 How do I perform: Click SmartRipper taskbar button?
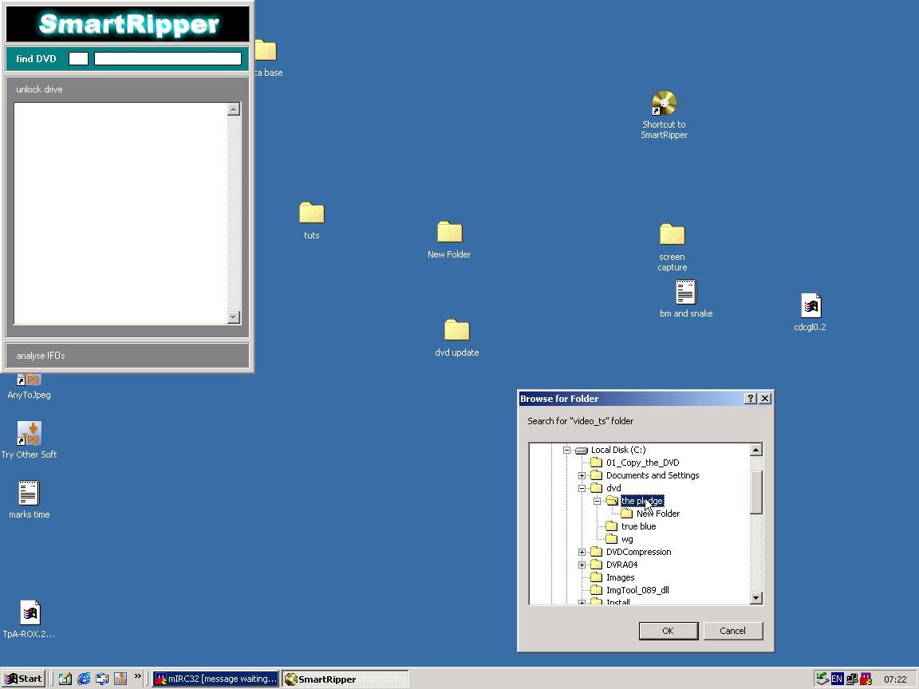coord(345,679)
